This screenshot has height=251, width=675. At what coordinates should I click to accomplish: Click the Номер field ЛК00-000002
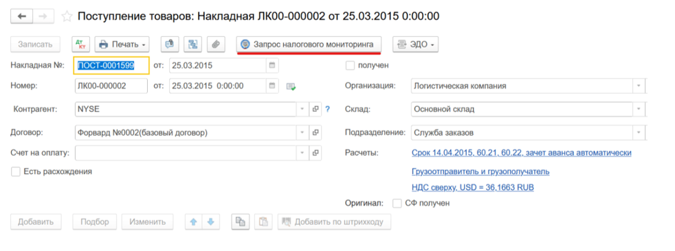[111, 86]
